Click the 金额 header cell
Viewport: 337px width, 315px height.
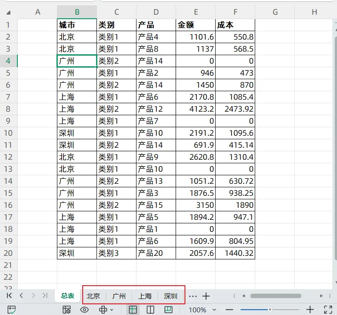[x=196, y=25]
